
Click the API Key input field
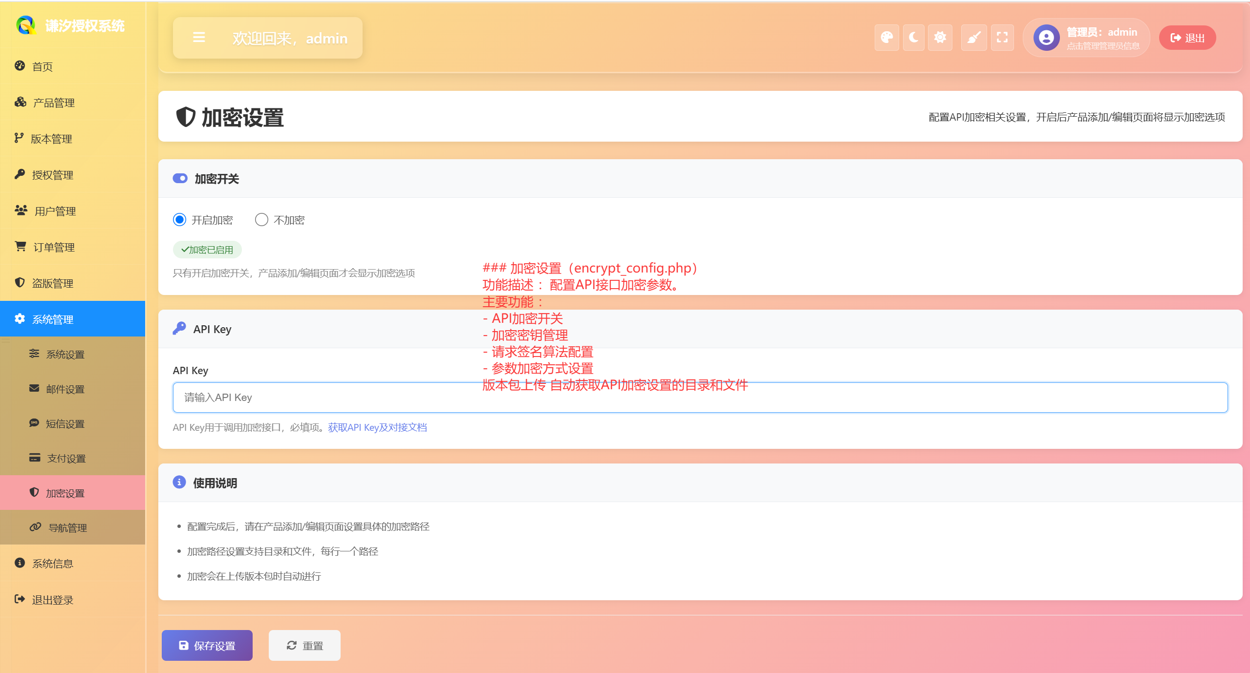(x=700, y=398)
